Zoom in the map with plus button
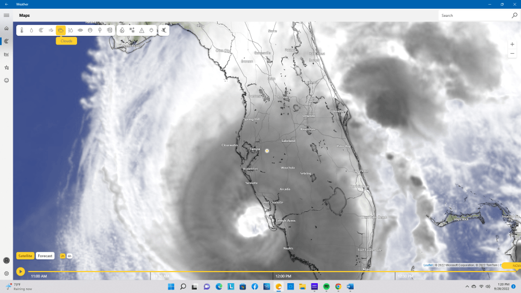 click(x=512, y=44)
